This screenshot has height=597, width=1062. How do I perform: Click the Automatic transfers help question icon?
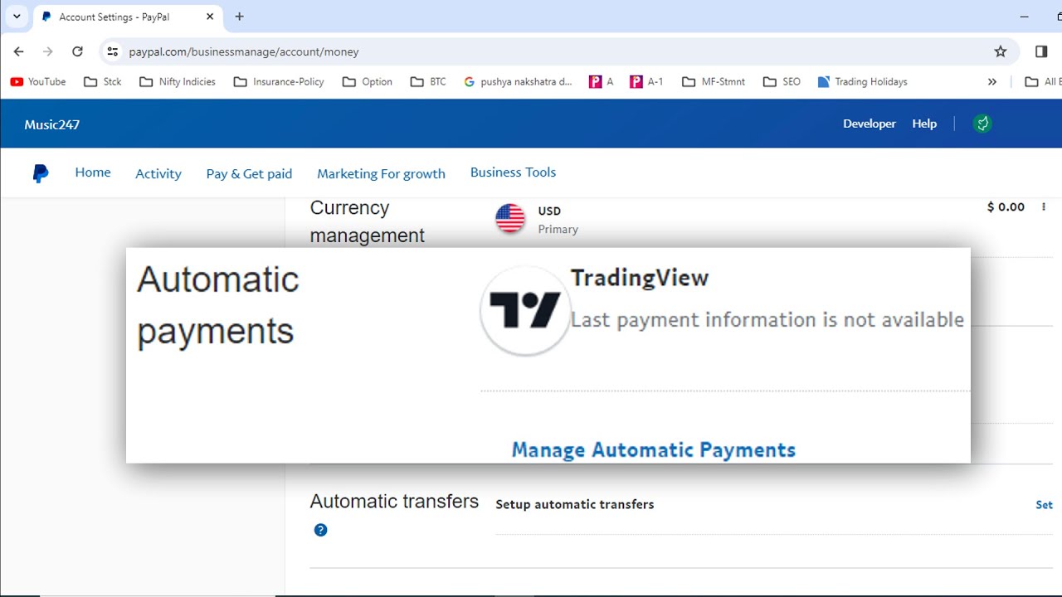point(320,530)
